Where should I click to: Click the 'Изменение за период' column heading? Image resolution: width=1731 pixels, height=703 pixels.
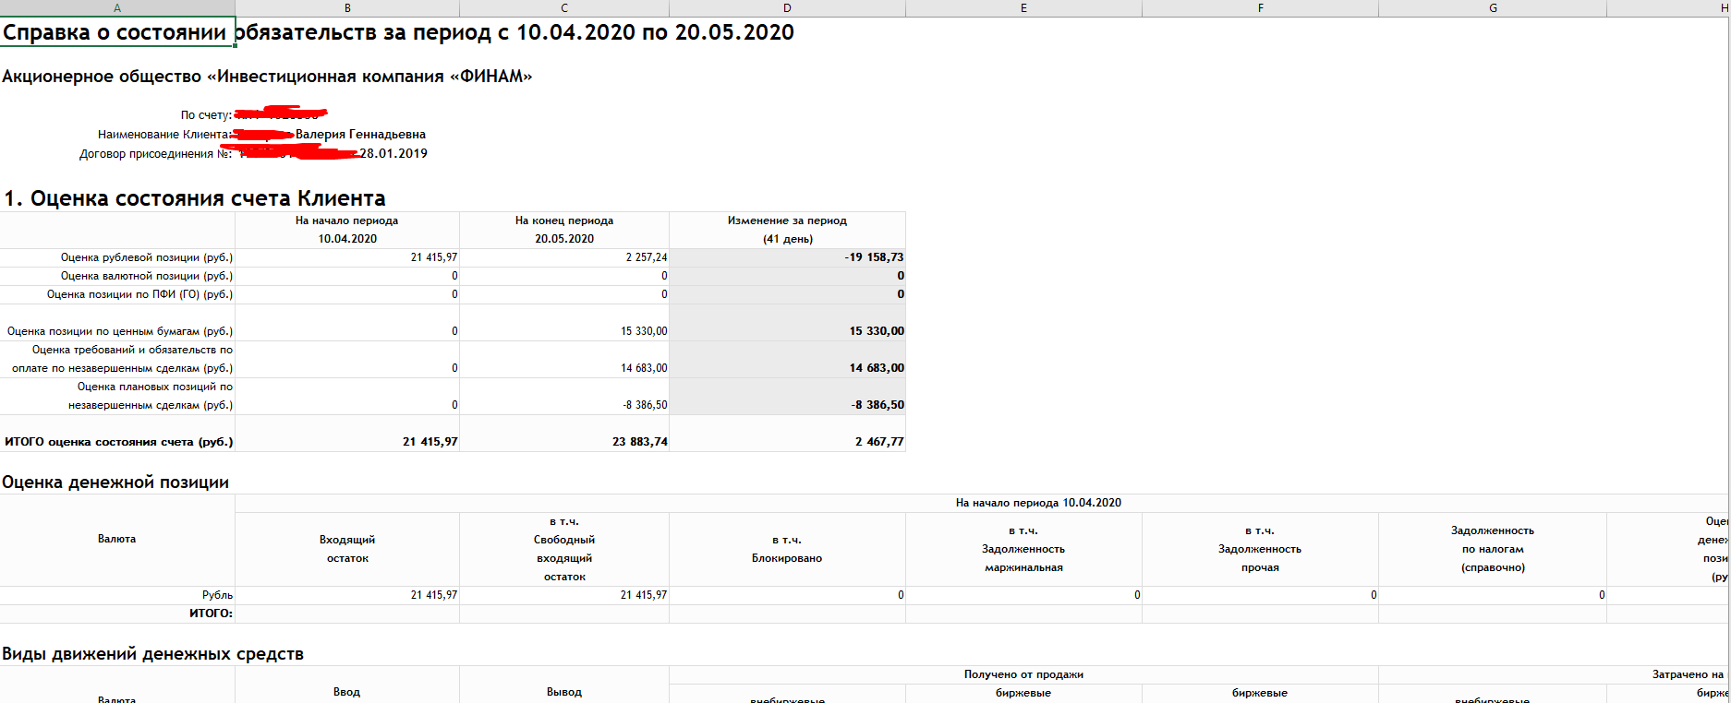pos(787,220)
